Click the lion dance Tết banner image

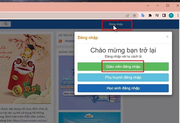[25, 69]
